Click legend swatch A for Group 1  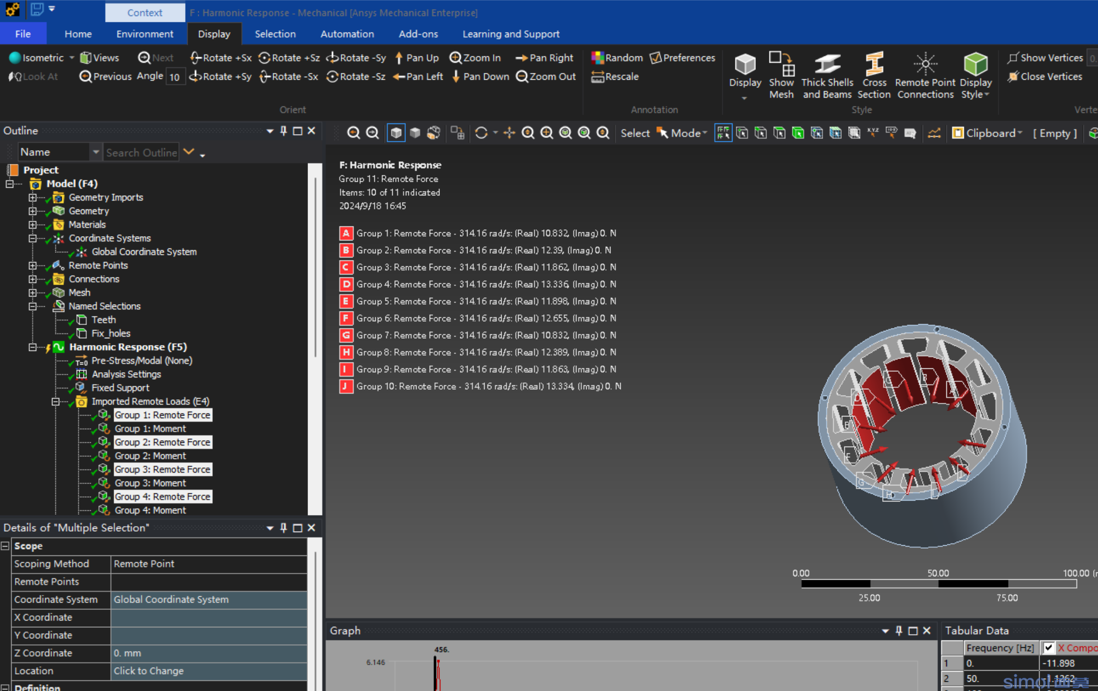[x=346, y=233]
